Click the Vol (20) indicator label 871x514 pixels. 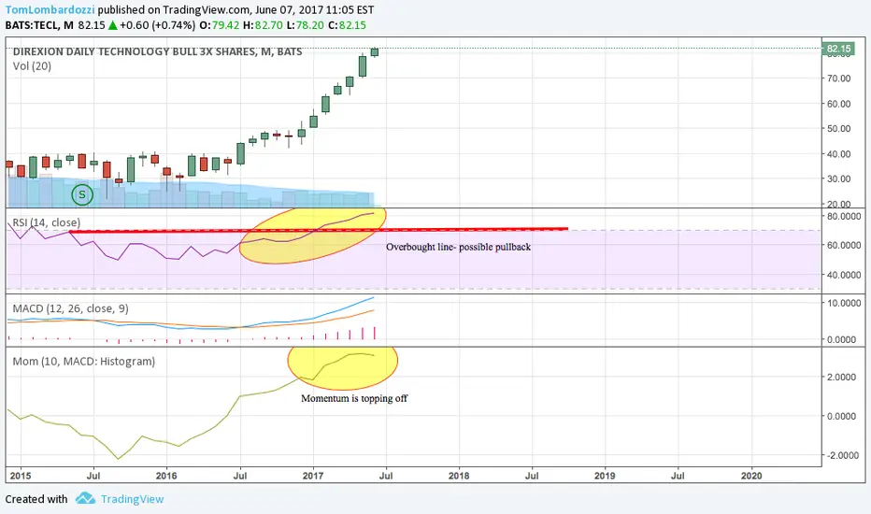coord(32,66)
